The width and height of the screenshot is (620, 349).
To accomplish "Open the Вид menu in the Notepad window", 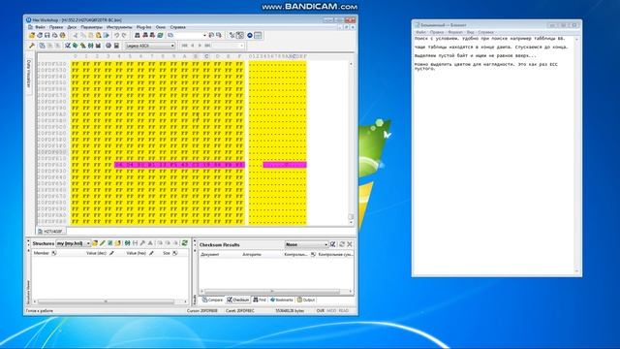I will tap(470, 32).
